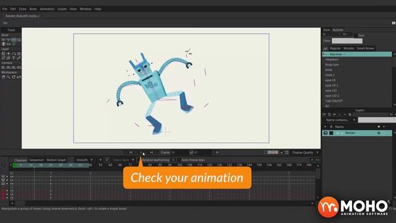Collapse the Mainline actions group
The image size is (396, 223).
[x=324, y=55]
